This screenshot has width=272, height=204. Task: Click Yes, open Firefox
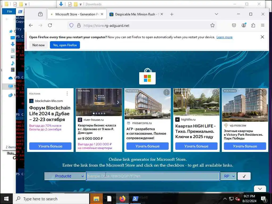(x=65, y=45)
